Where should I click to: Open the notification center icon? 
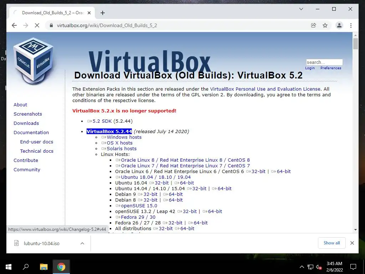(353, 267)
